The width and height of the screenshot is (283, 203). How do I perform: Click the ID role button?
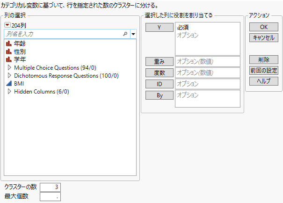[160, 84]
